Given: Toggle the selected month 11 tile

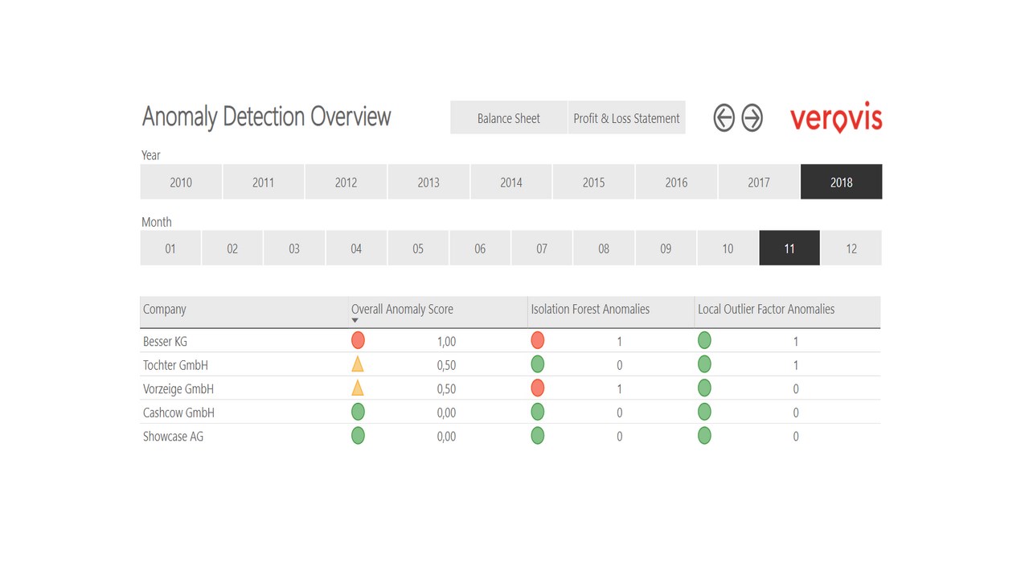Looking at the screenshot, I should click(x=789, y=248).
